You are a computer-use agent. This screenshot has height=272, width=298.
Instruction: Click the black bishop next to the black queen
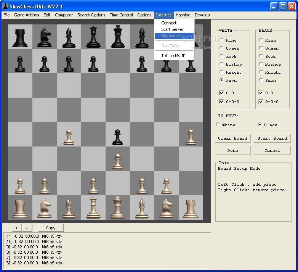pos(69,38)
